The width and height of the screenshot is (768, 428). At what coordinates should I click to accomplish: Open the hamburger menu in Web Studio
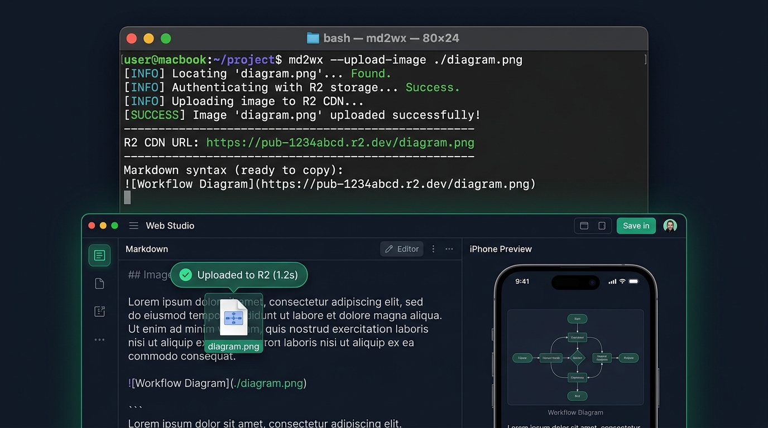click(x=134, y=226)
